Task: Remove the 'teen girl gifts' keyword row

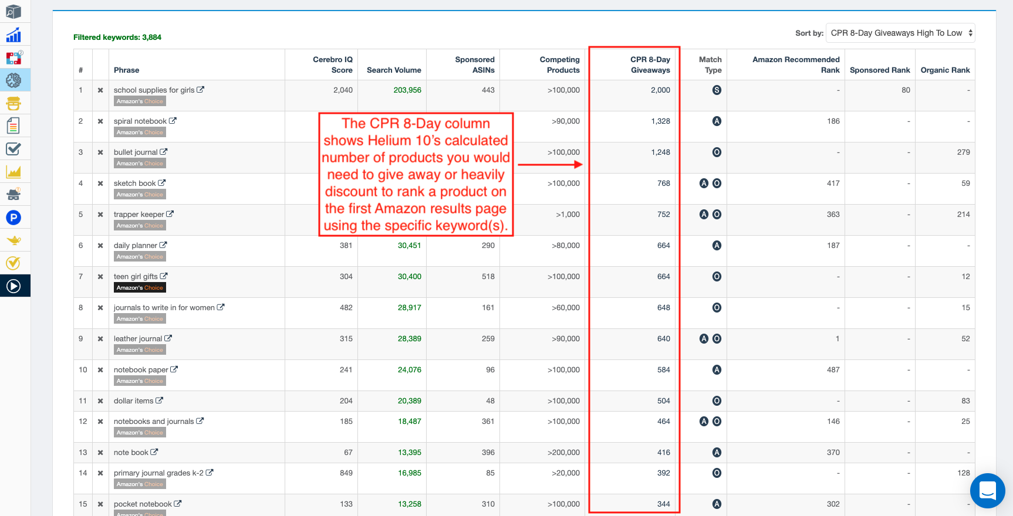Action: (x=100, y=277)
